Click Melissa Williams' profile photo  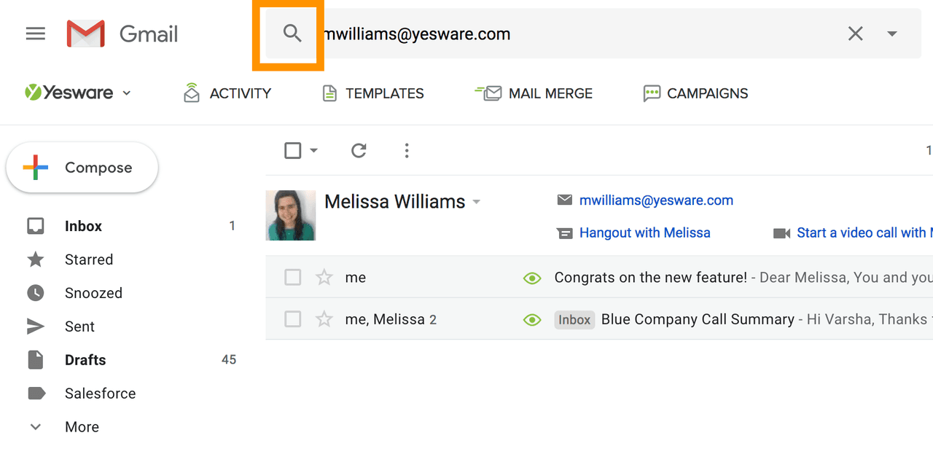tap(291, 216)
